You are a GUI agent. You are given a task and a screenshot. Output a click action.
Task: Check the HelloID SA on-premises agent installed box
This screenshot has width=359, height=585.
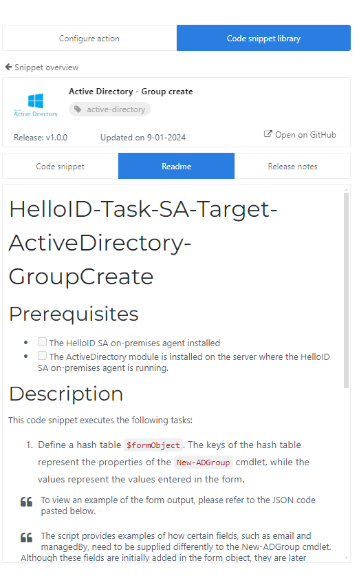point(42,342)
